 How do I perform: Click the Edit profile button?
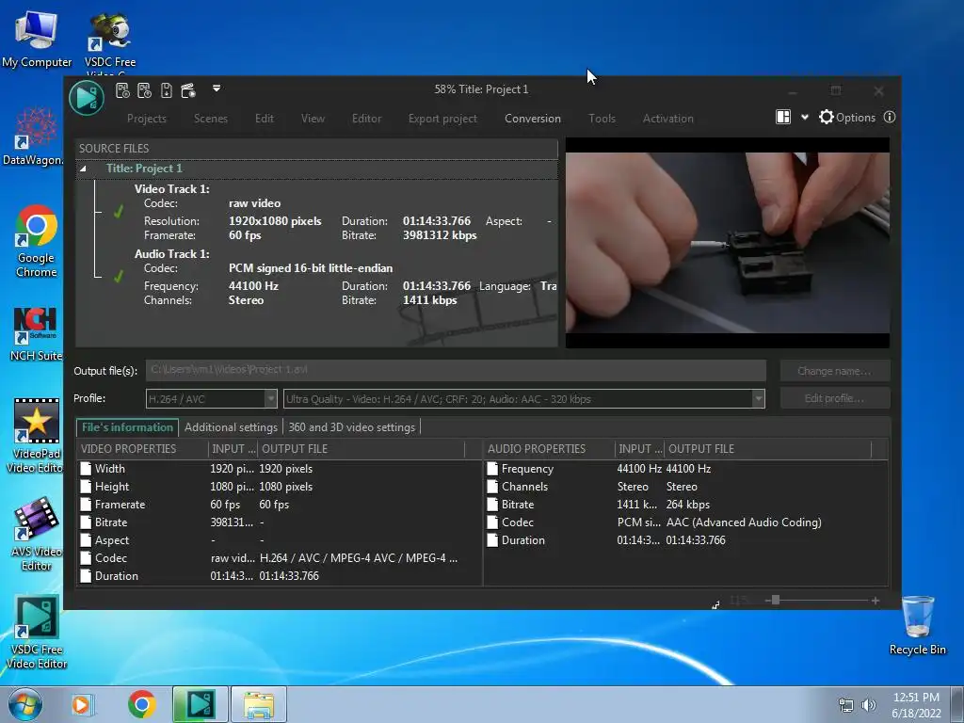click(x=834, y=398)
